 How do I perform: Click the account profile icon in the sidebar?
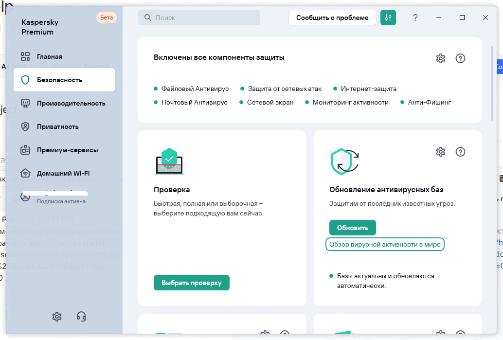click(25, 197)
